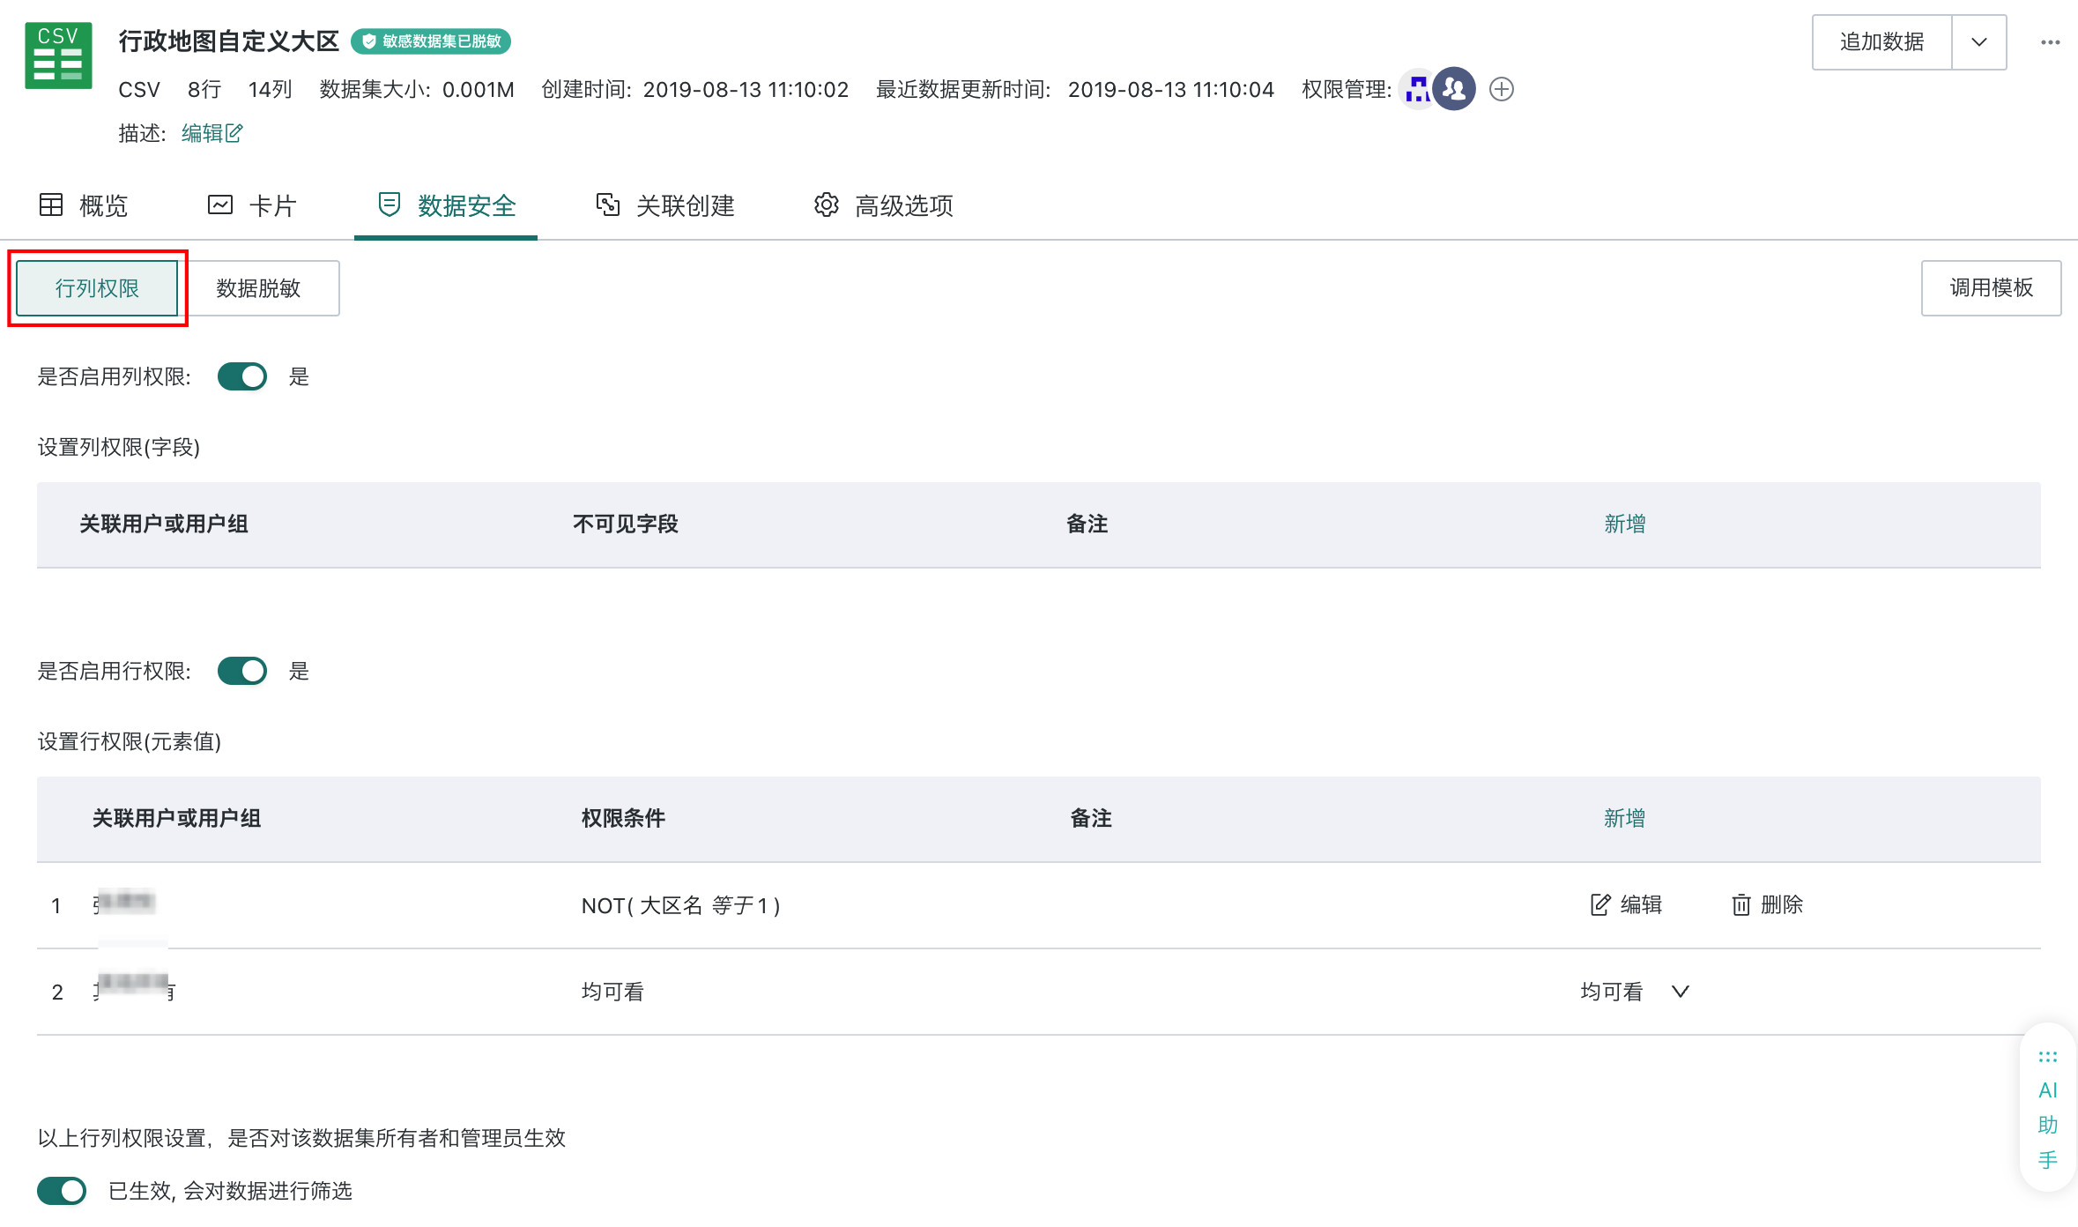This screenshot has height=1227, width=2078.
Task: Click the green CSV dataset icon
Action: coord(58,56)
